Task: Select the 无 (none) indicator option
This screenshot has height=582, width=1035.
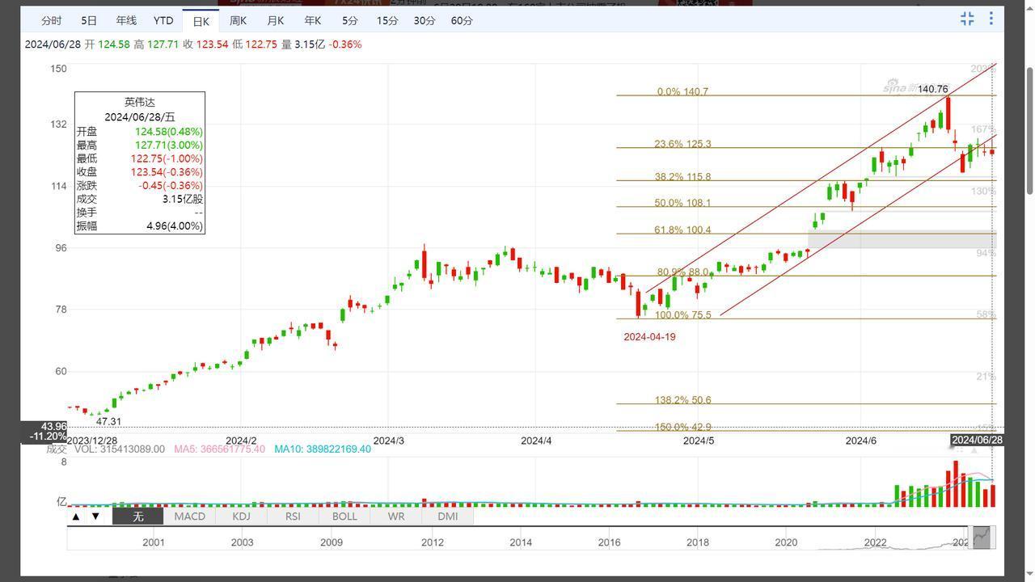Action: click(x=137, y=517)
